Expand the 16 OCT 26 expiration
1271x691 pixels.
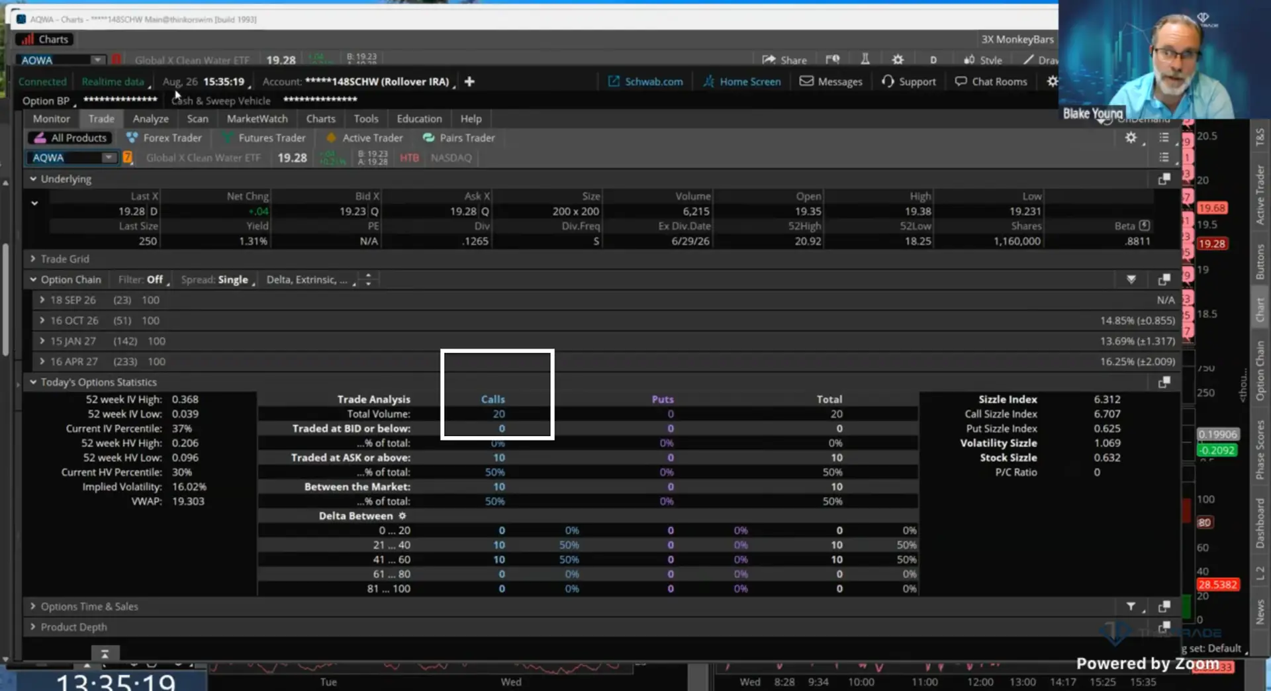click(x=42, y=320)
